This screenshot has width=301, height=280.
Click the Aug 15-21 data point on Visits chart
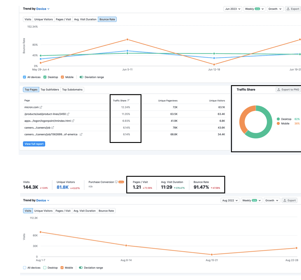(x=212, y=254)
